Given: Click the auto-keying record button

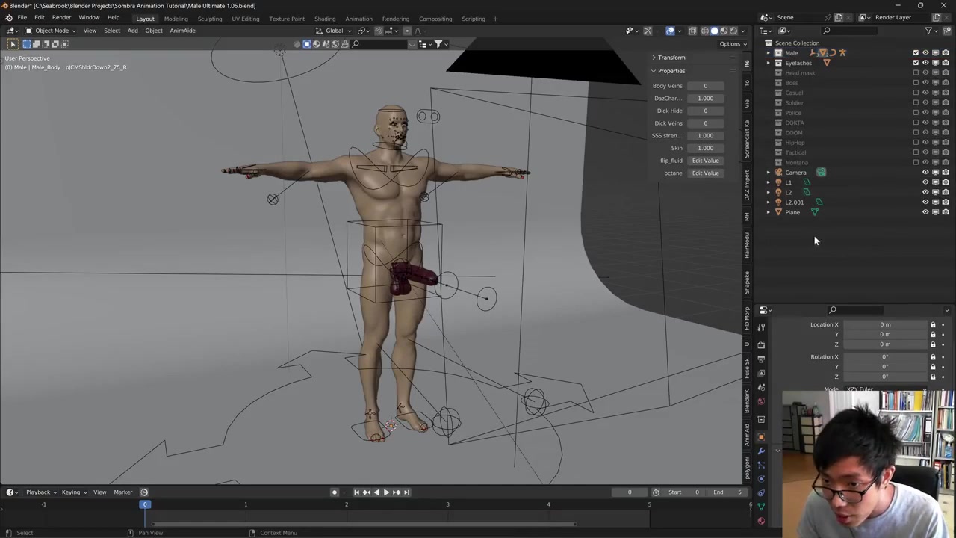Looking at the screenshot, I should coord(334,492).
